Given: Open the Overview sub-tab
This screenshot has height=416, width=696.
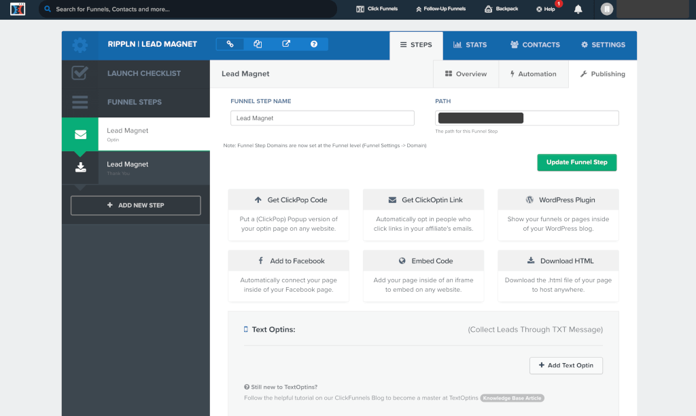Looking at the screenshot, I should 466,74.
